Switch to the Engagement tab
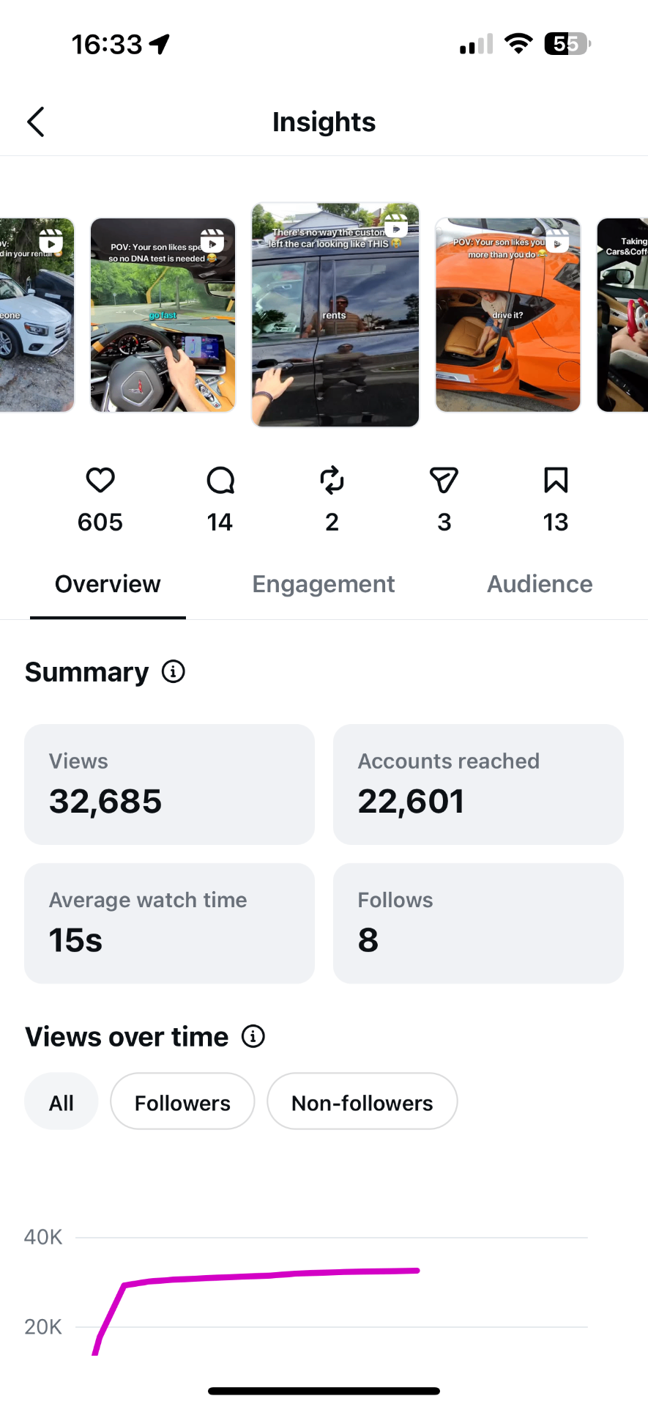 (x=324, y=584)
